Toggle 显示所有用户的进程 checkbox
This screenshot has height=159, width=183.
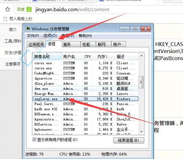pyautogui.click(x=34, y=140)
